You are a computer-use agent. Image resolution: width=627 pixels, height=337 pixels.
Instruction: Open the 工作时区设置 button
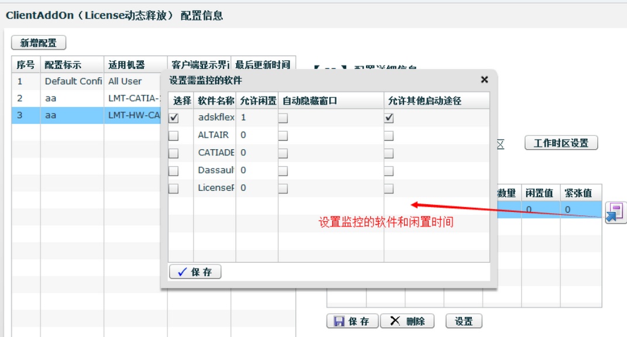[x=561, y=143]
